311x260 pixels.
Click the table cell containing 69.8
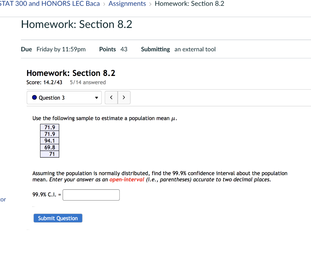(x=50, y=147)
